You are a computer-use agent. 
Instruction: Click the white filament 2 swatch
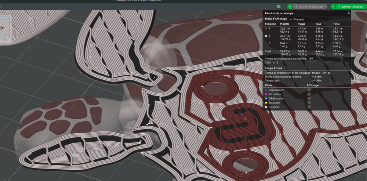coord(266,36)
